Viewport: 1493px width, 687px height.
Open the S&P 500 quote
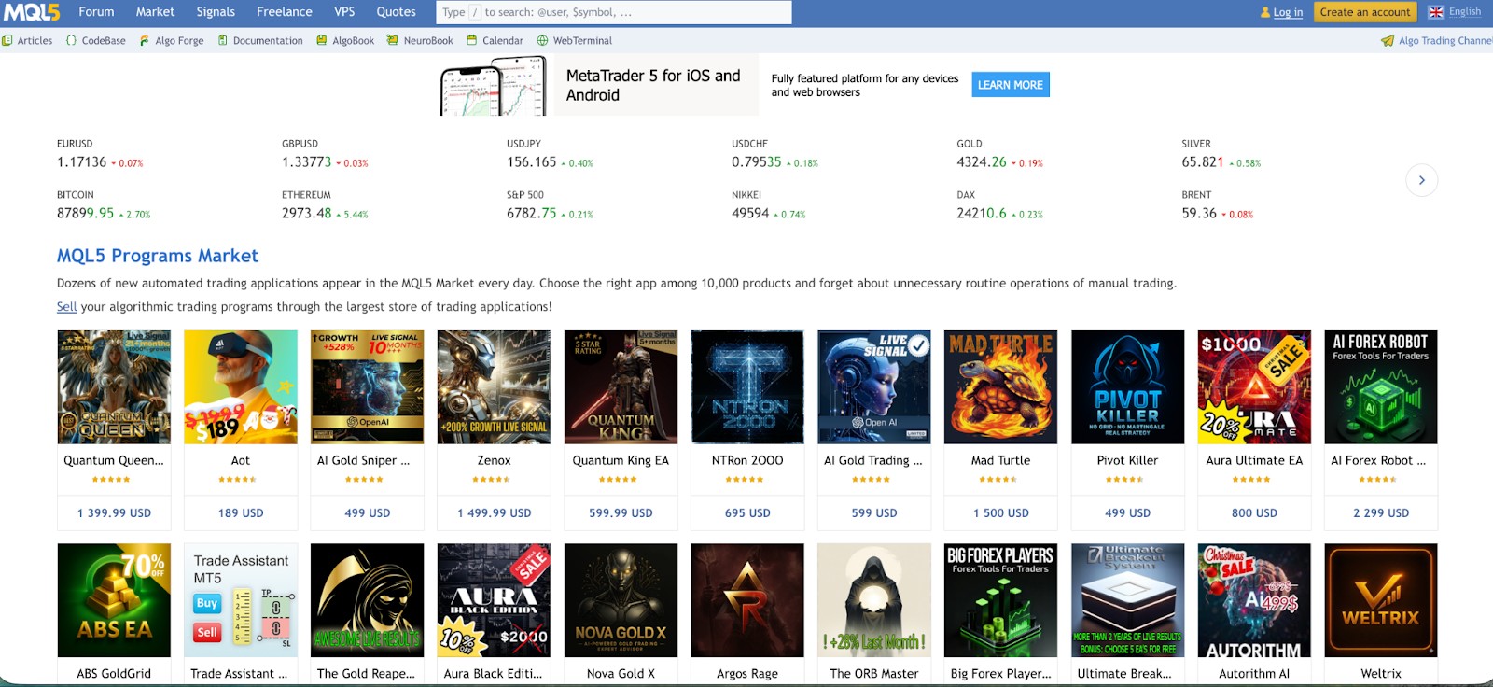[550, 205]
